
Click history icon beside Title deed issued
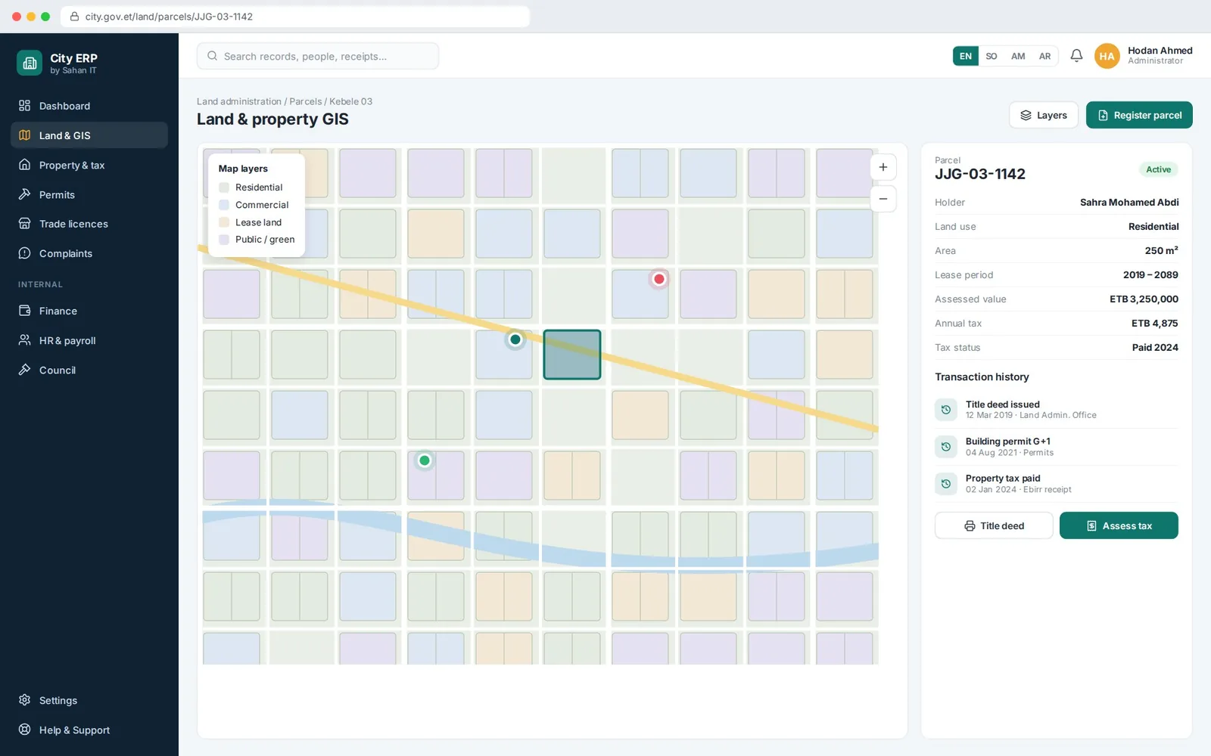click(946, 410)
